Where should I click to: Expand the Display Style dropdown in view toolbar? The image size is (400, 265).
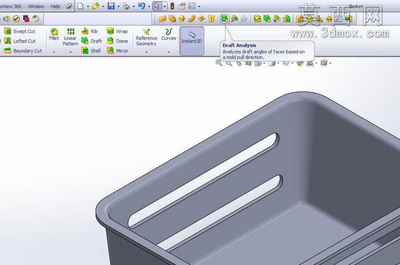(278, 63)
